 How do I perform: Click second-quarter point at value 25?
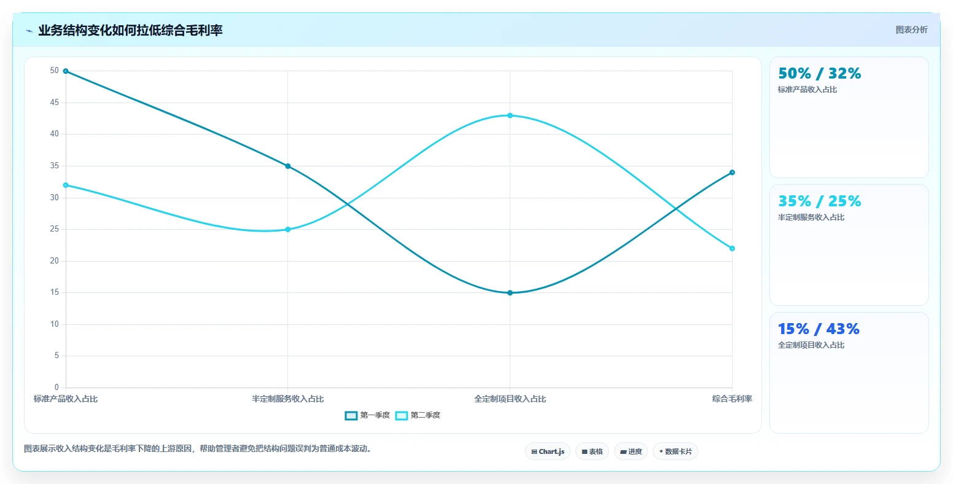[288, 230]
